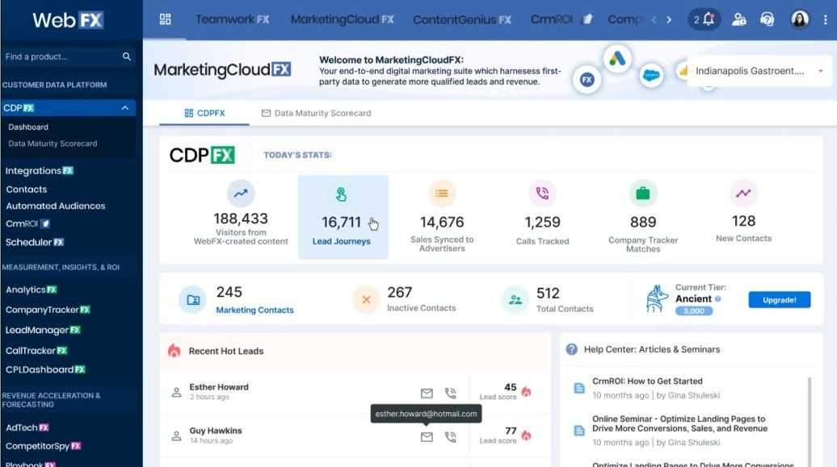
Task: Show next product tabs arrow
Action: point(669,19)
